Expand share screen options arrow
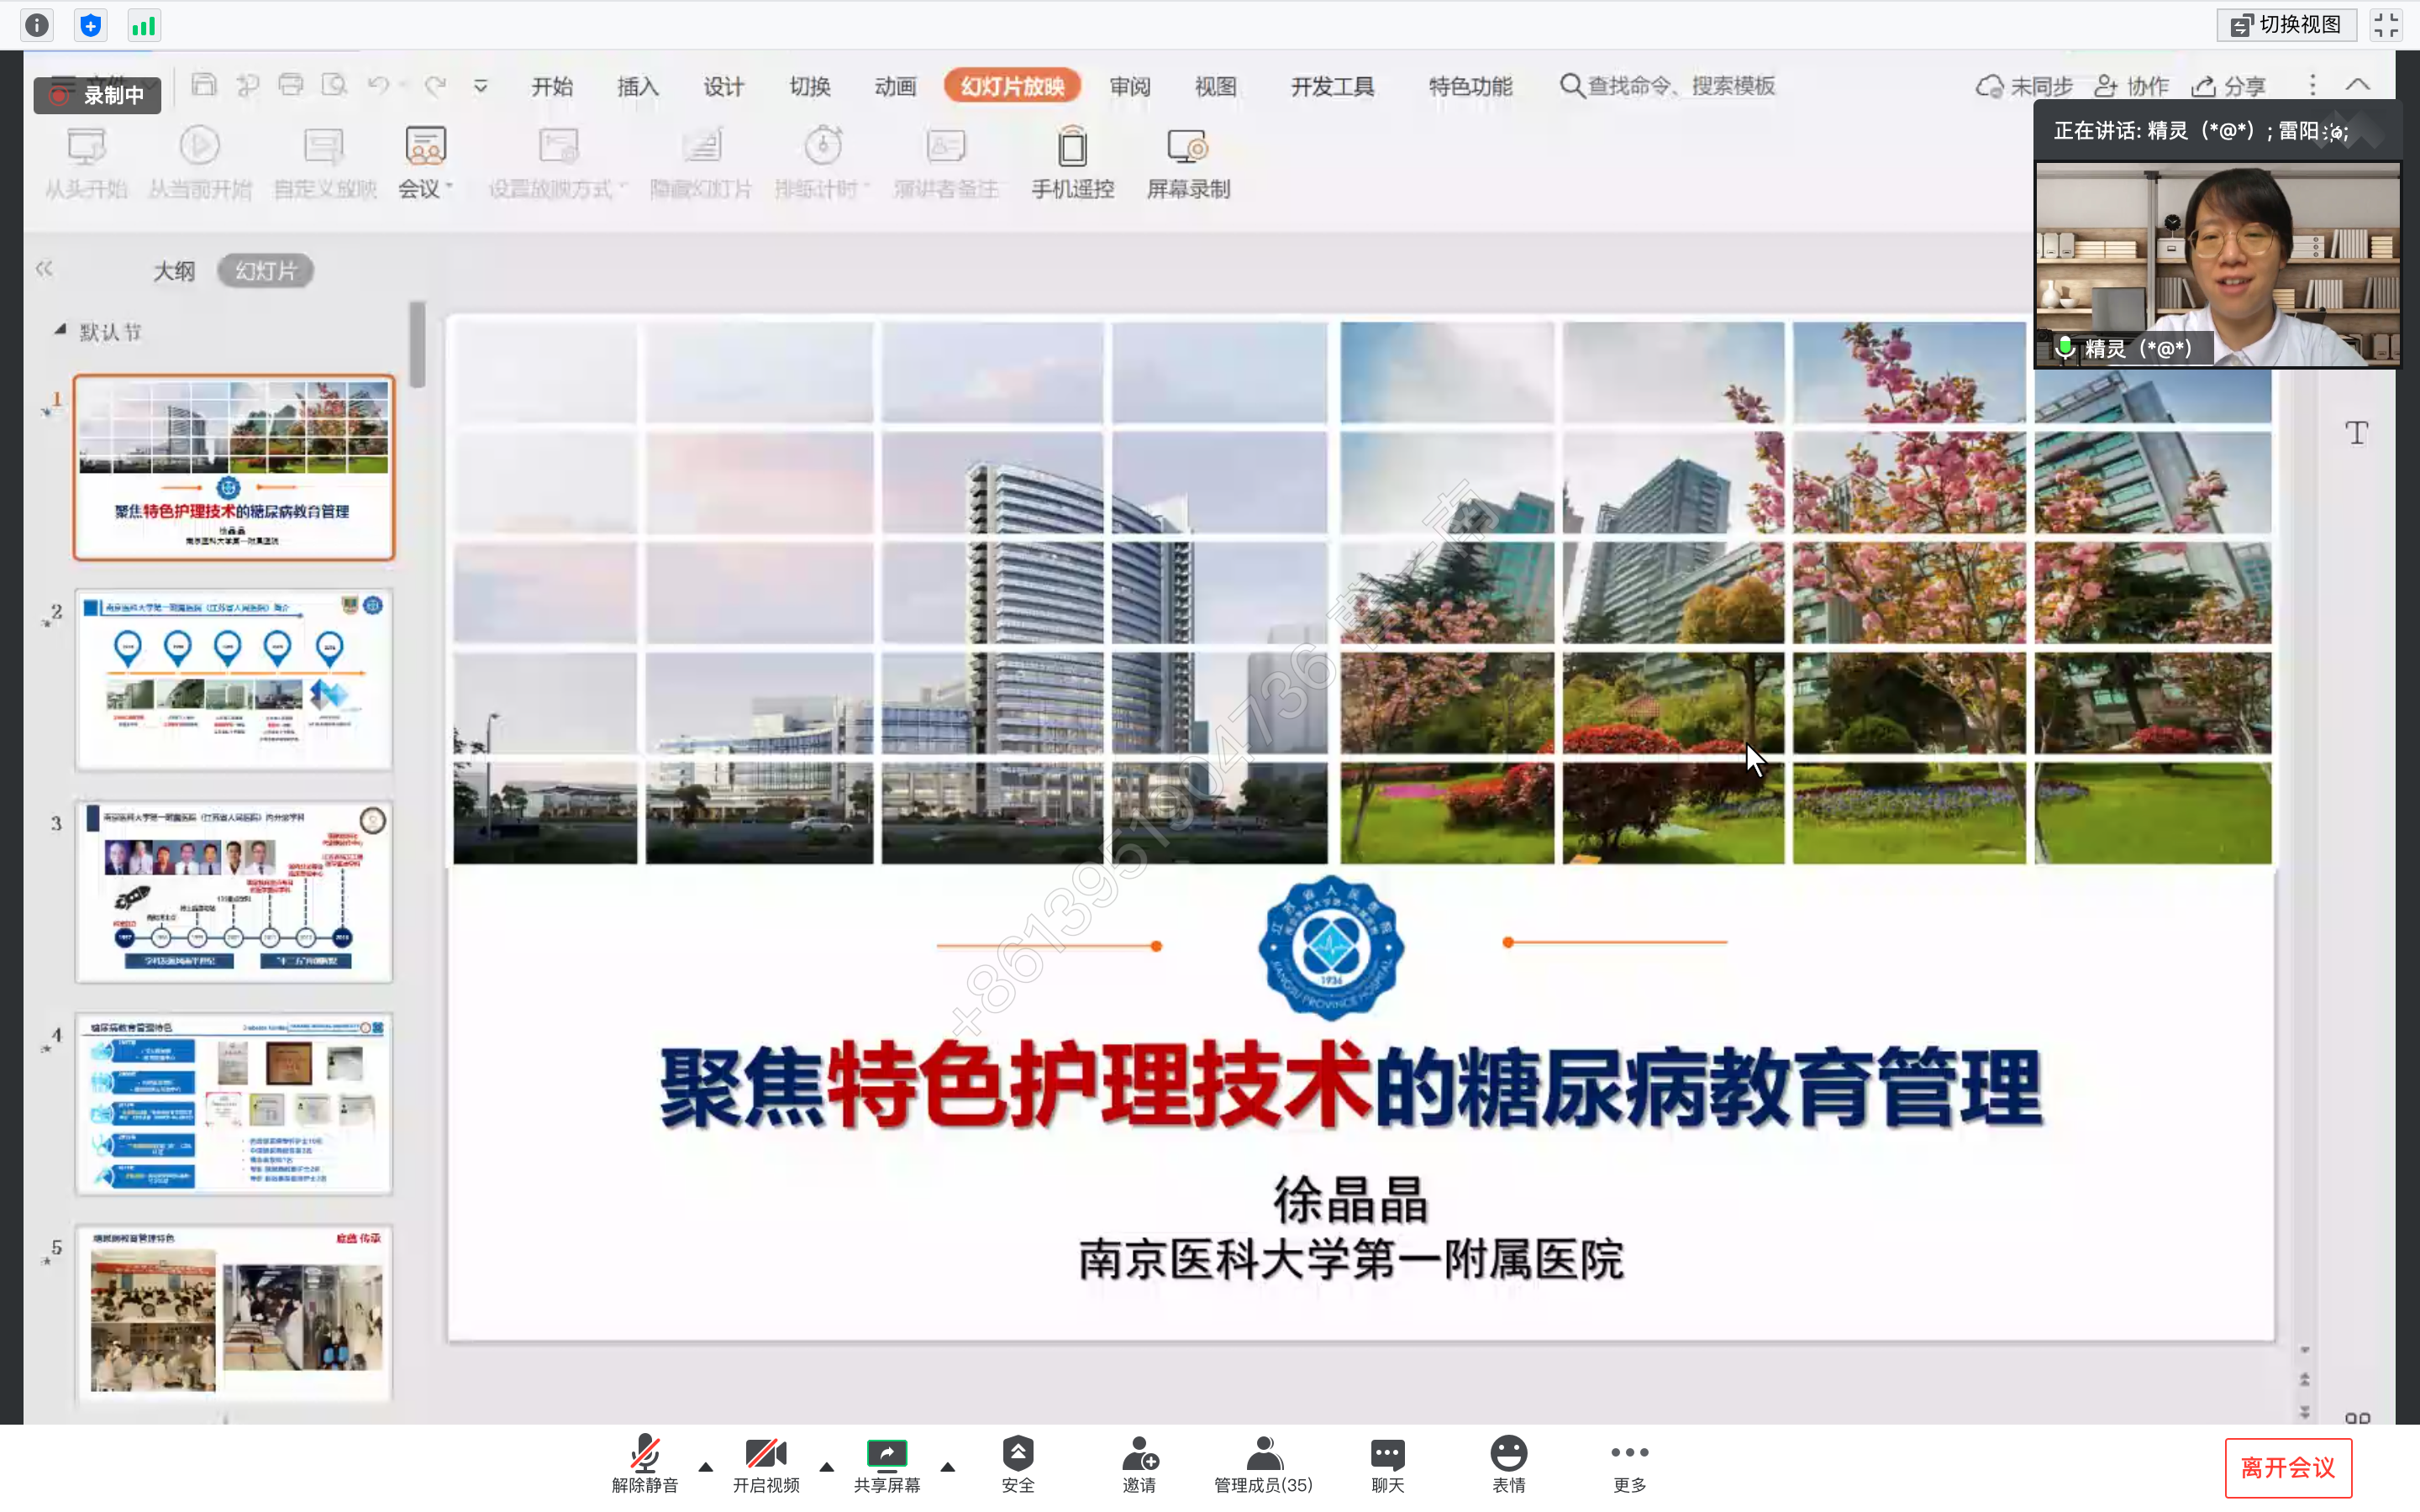2420x1512 pixels. 948,1467
